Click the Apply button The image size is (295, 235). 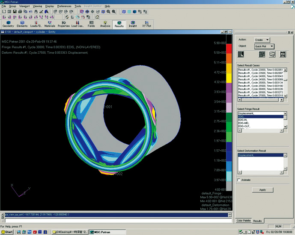(262, 190)
